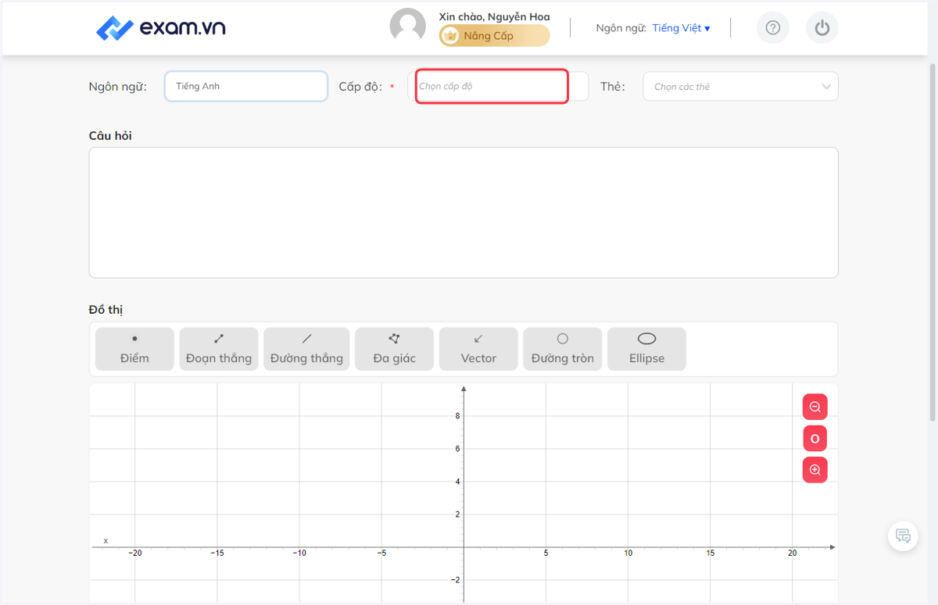Select the Đường thẳng line tool

click(x=306, y=349)
